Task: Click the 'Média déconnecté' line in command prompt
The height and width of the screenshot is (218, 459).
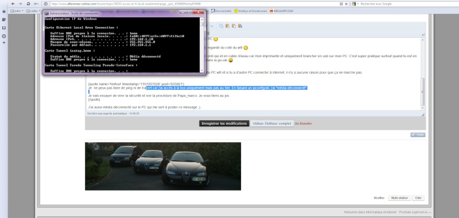Action: pyautogui.click(x=106, y=56)
